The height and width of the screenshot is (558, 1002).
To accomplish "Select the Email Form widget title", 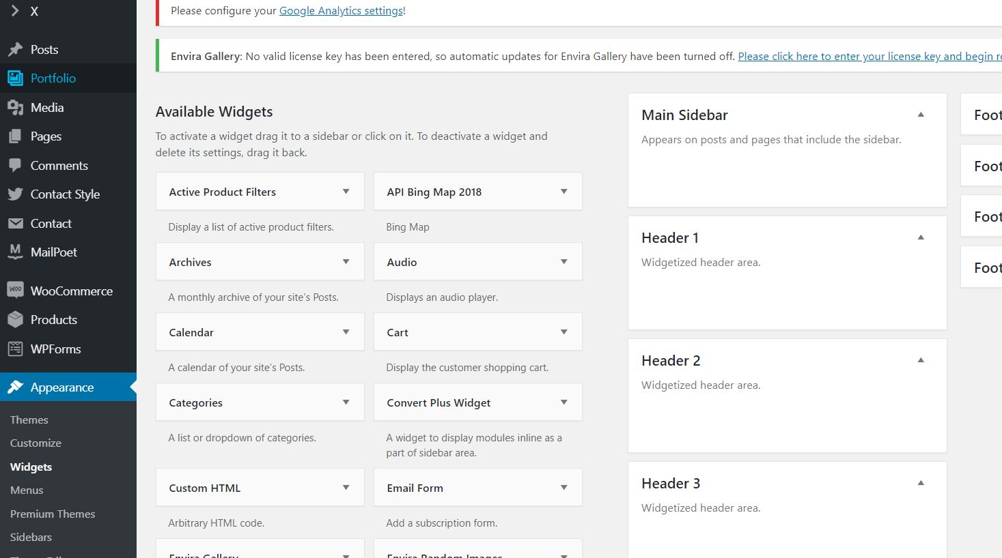I will [415, 488].
